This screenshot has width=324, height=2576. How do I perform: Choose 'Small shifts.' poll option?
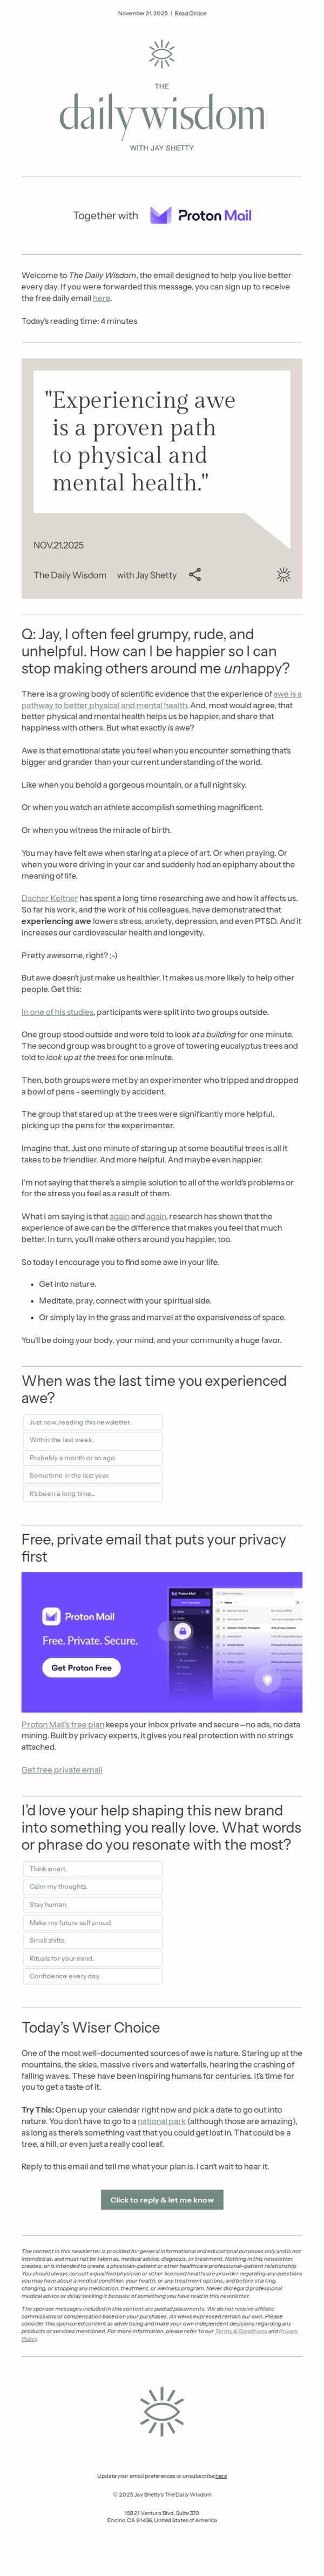click(x=93, y=1940)
